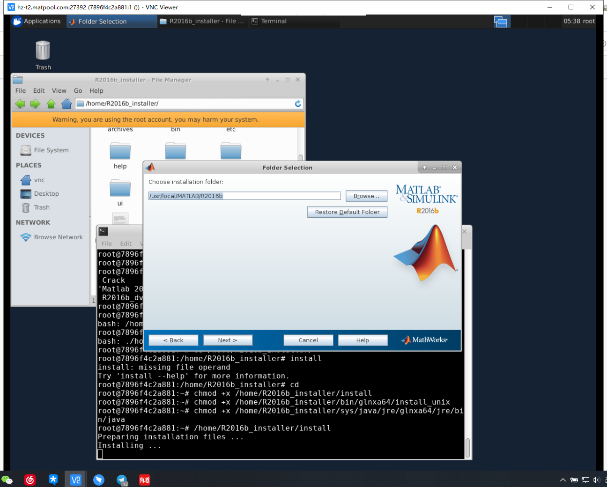Click Restore Default Folder button

pos(348,212)
